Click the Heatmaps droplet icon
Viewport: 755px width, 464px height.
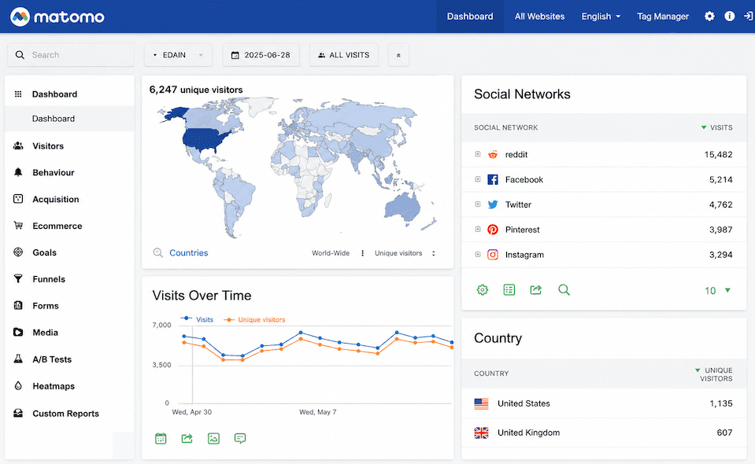tap(18, 385)
